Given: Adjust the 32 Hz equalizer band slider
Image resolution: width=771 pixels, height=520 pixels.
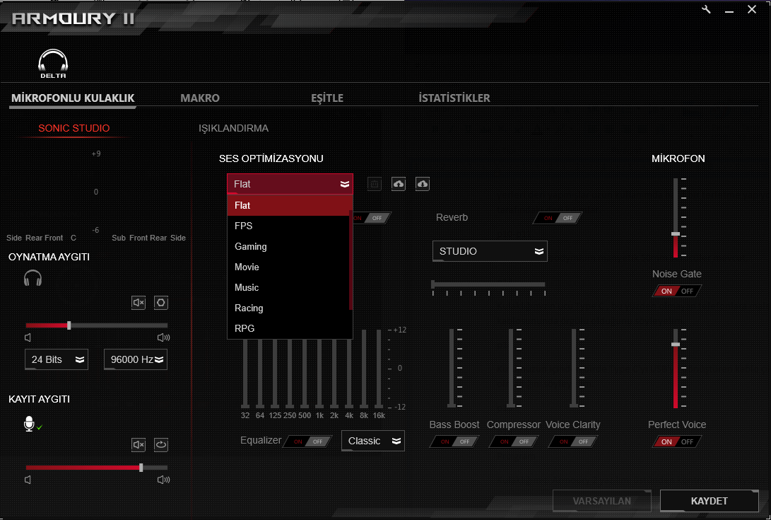Looking at the screenshot, I should tap(245, 374).
